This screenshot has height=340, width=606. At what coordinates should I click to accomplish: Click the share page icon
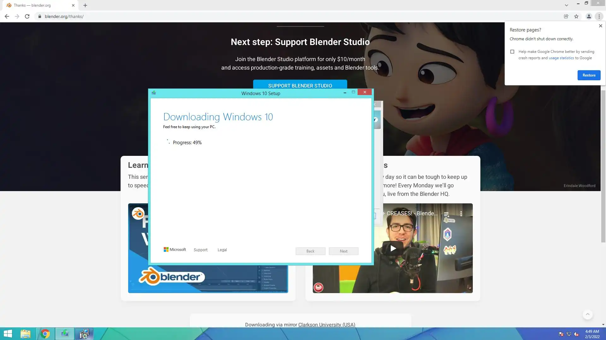tap(566, 16)
